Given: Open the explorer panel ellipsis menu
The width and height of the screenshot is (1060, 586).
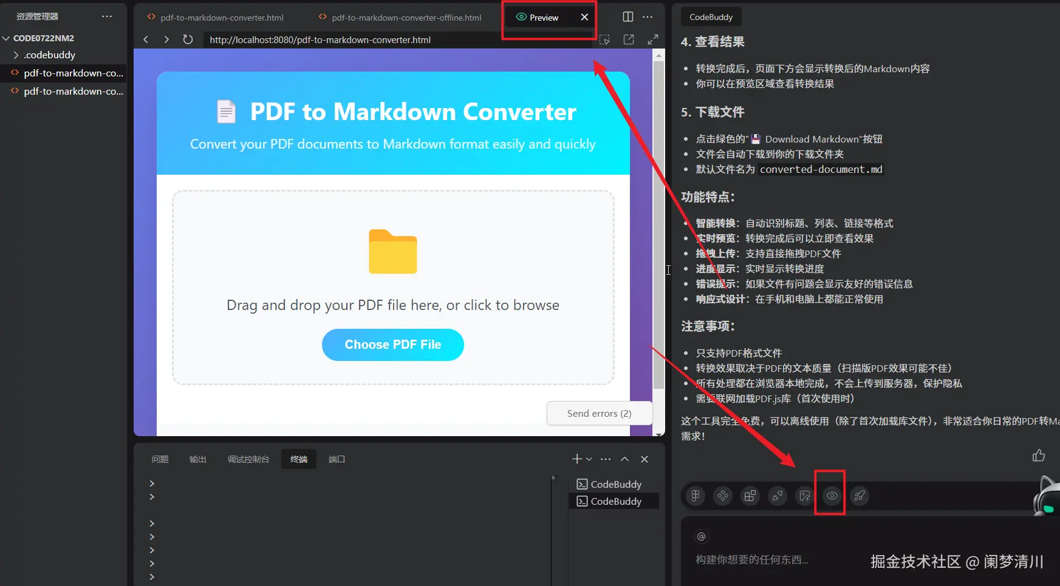Looking at the screenshot, I should (107, 16).
